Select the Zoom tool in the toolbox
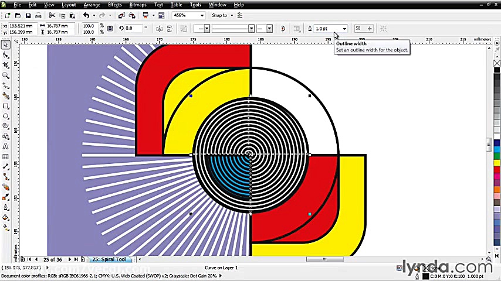The width and height of the screenshot is (501, 281). pos(6,76)
